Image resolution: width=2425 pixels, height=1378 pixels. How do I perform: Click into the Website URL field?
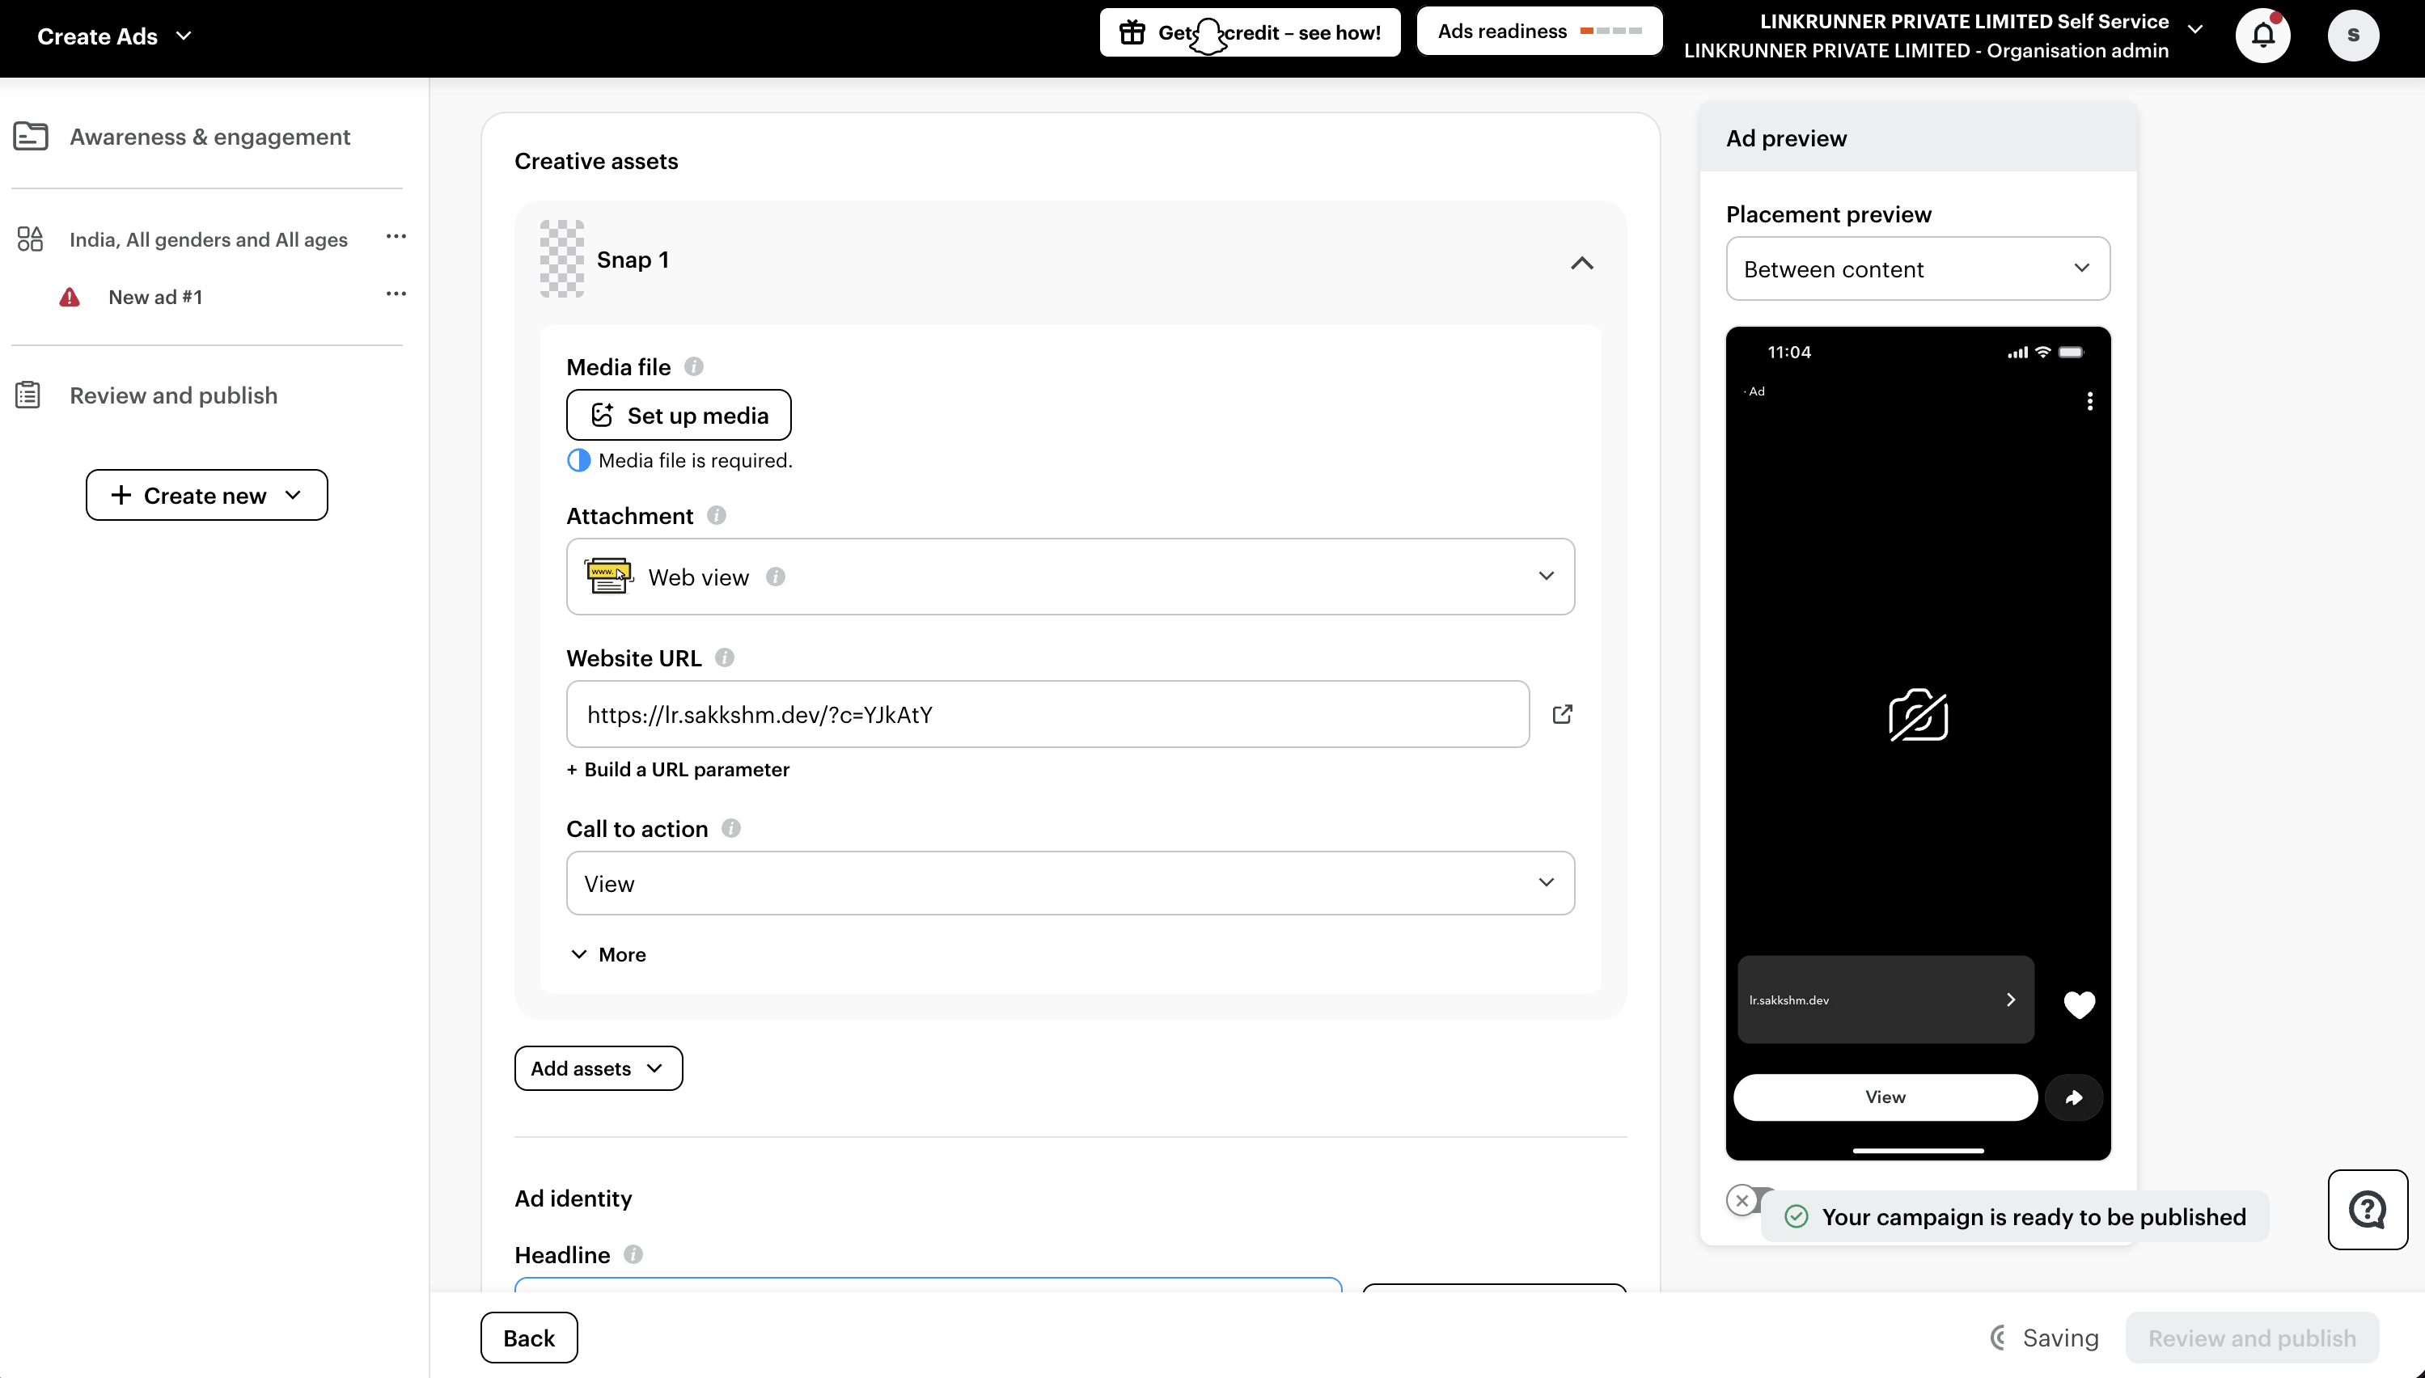(x=1047, y=715)
